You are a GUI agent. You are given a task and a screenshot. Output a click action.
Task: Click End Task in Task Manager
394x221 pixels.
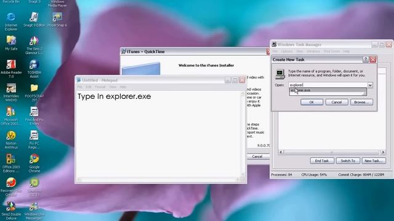point(322,161)
